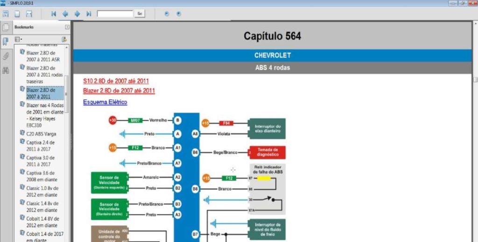
Task: Click the Capítulo 564 heading
Action: [x=272, y=36]
